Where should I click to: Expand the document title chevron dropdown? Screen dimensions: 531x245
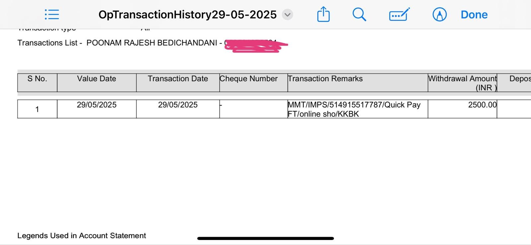pyautogui.click(x=287, y=15)
